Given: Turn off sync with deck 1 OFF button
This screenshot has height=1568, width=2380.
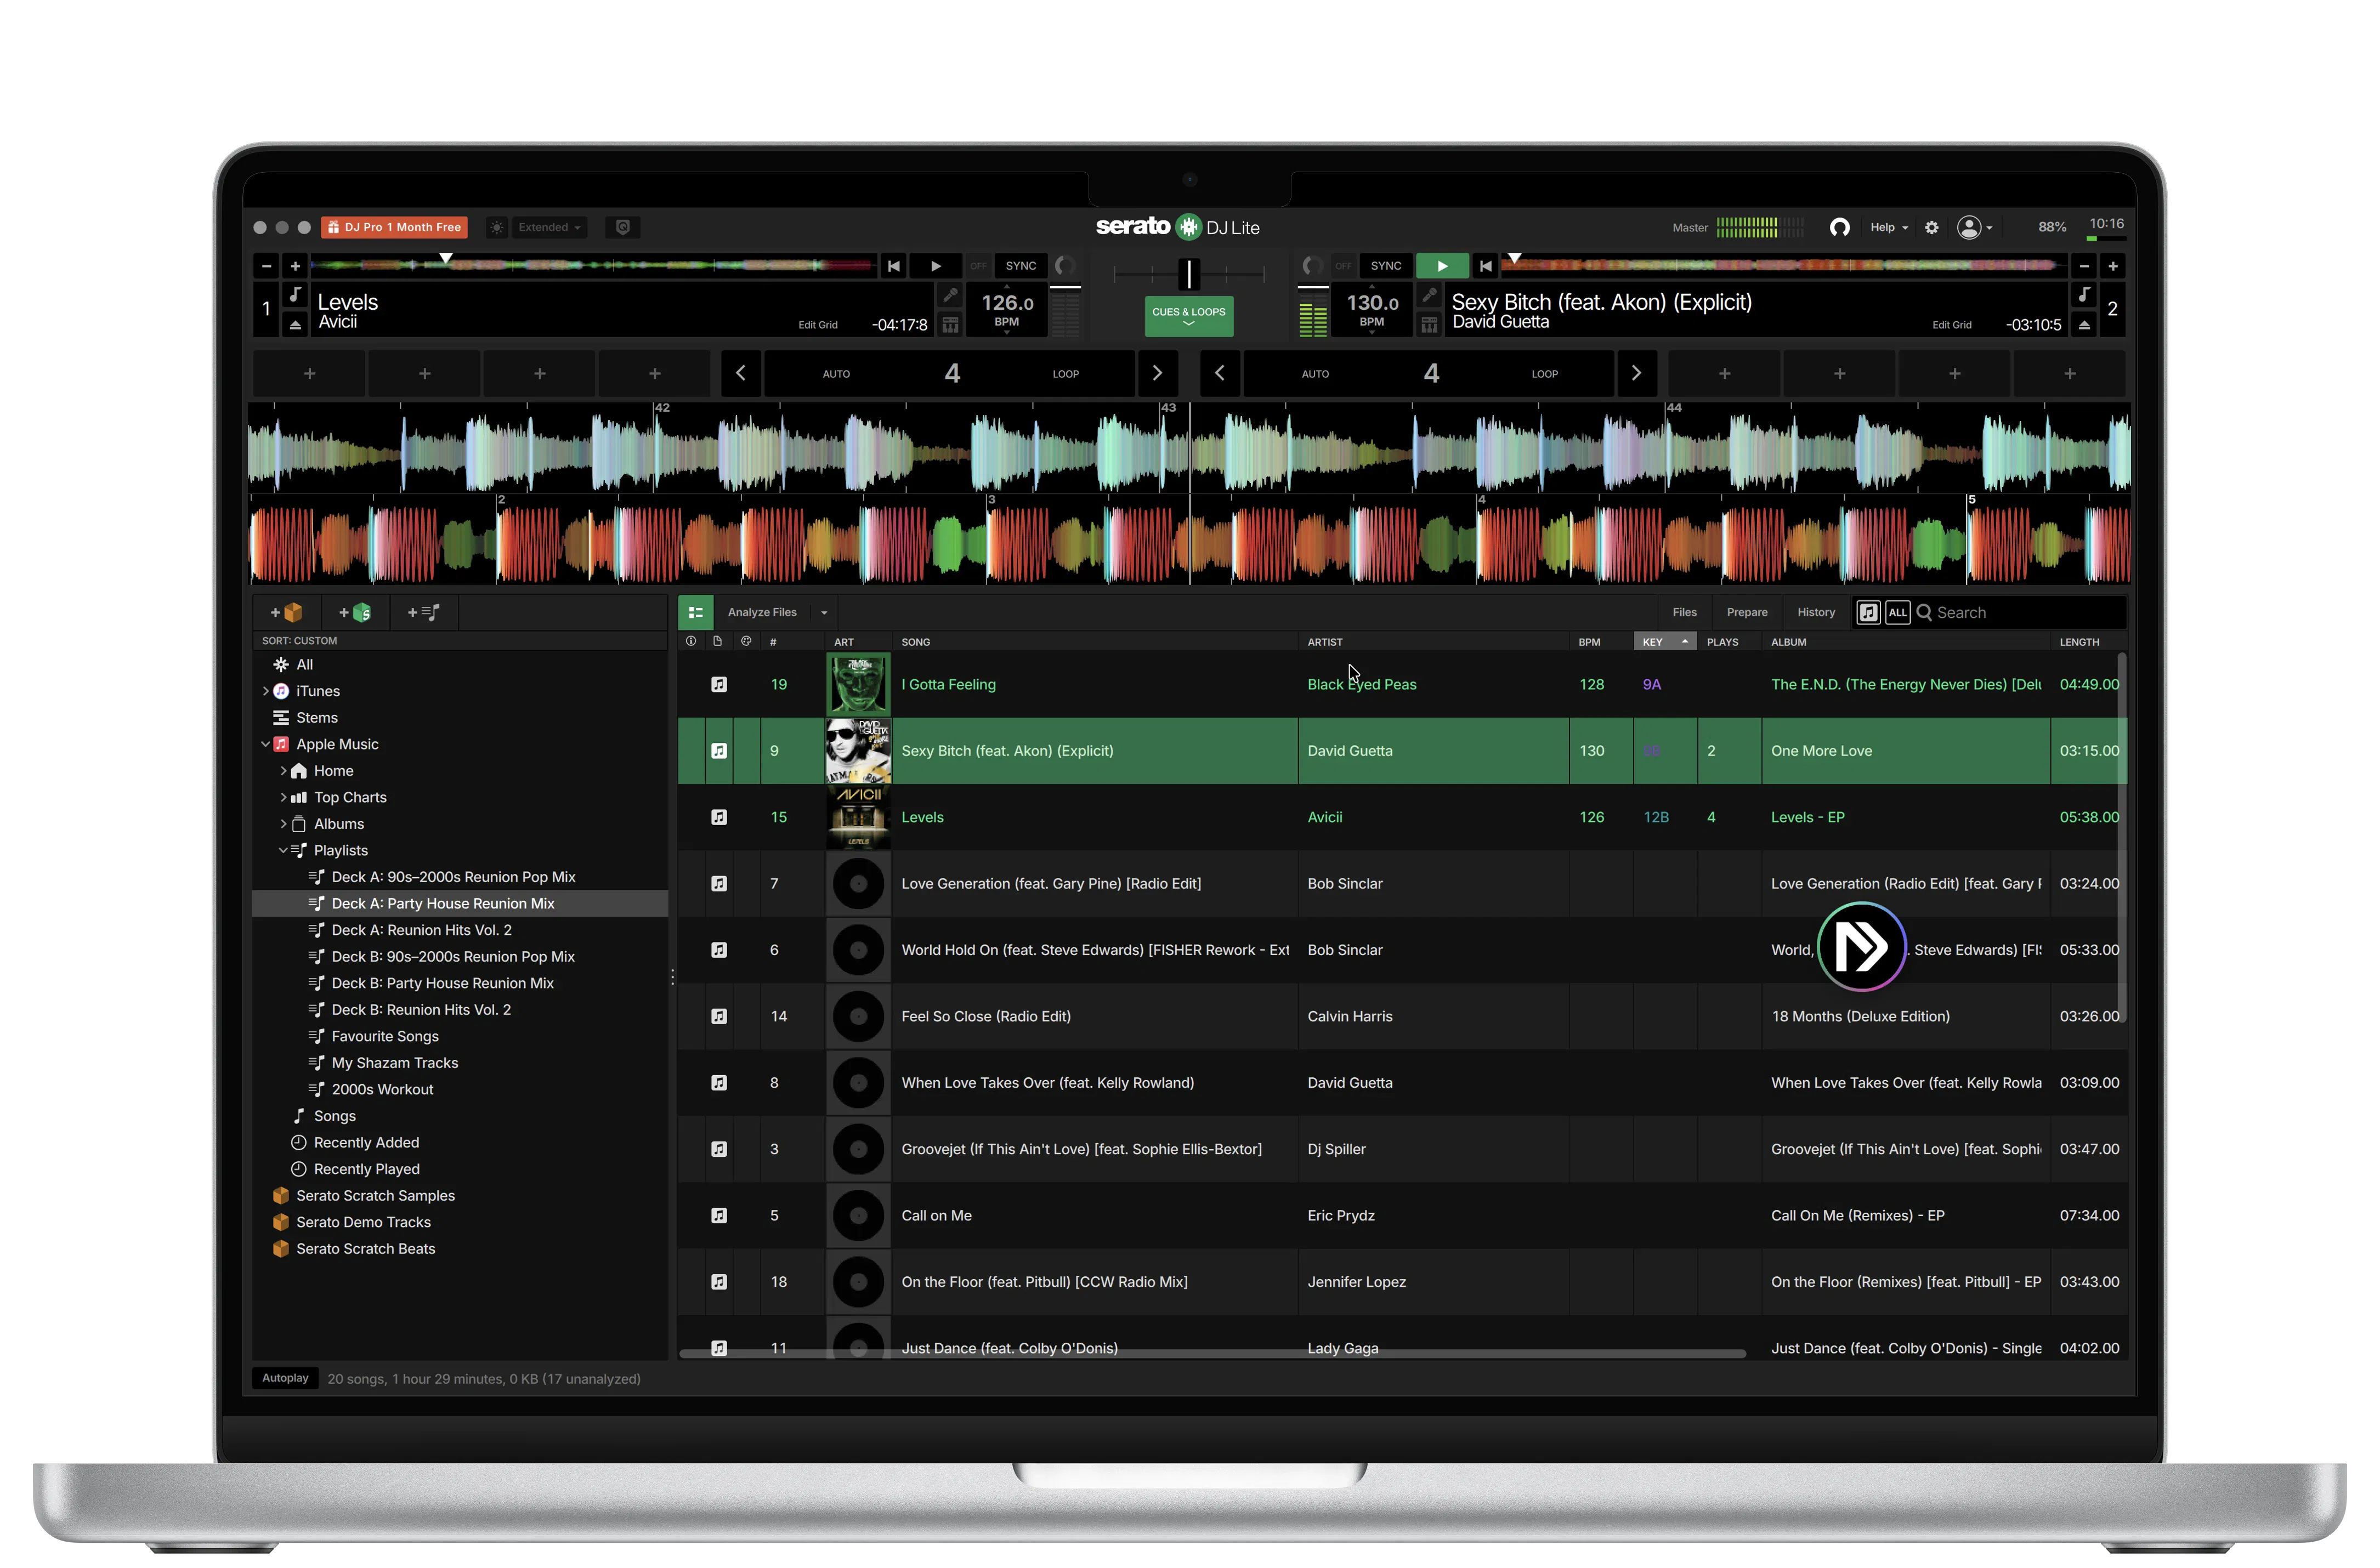Looking at the screenshot, I should pyautogui.click(x=979, y=266).
